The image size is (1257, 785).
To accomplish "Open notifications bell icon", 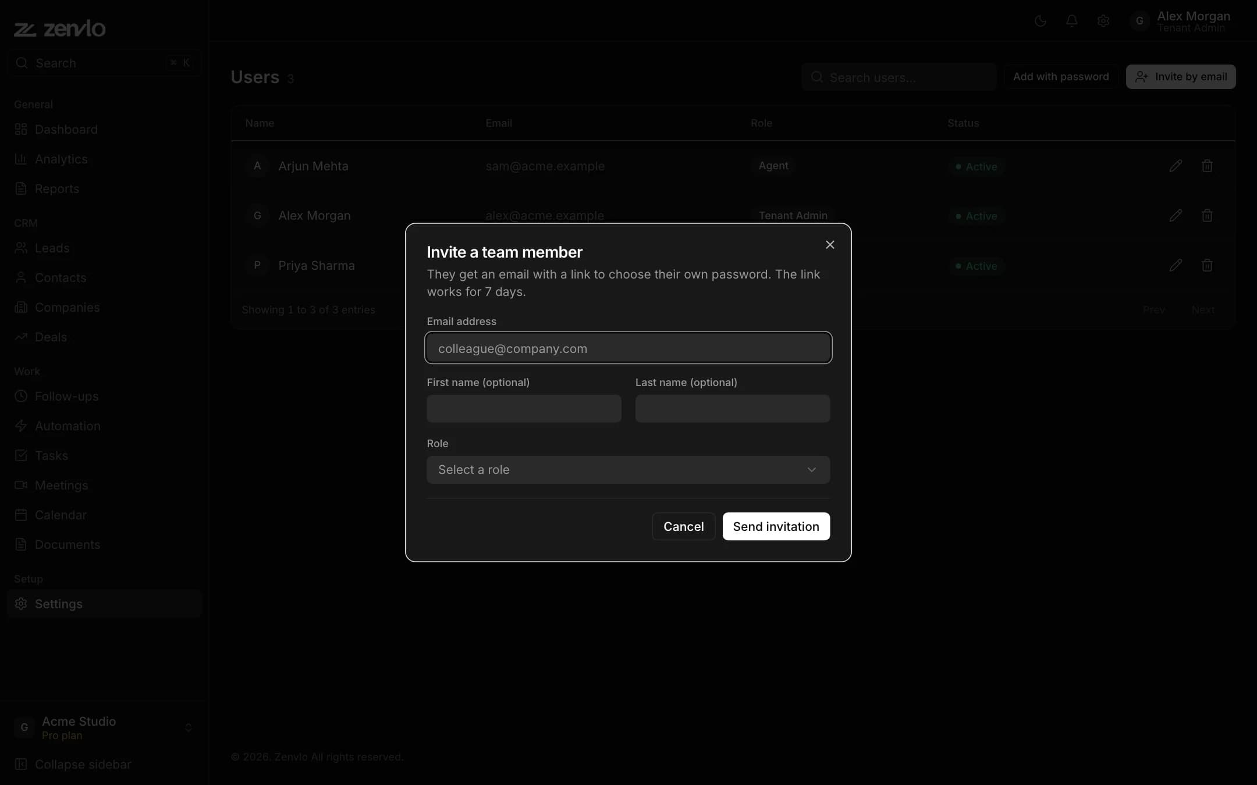I will tap(1071, 21).
